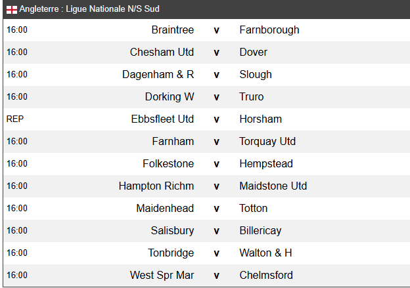Viewport: 410px width, 288px height.
Task: Open Farnborough team link
Action: (269, 30)
